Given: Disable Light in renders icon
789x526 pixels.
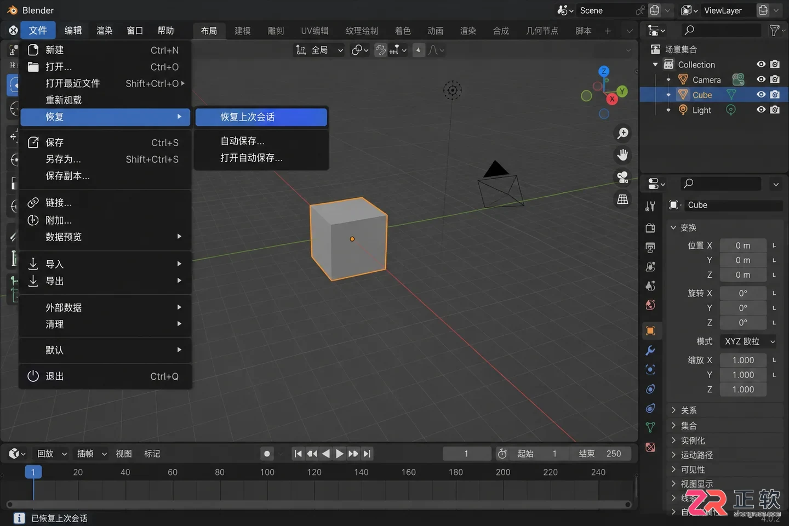Looking at the screenshot, I should (x=775, y=110).
